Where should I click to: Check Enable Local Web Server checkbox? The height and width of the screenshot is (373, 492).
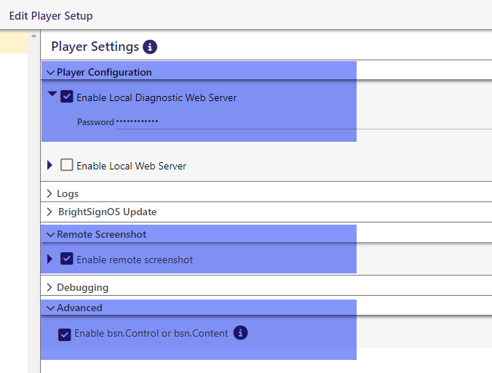point(67,165)
